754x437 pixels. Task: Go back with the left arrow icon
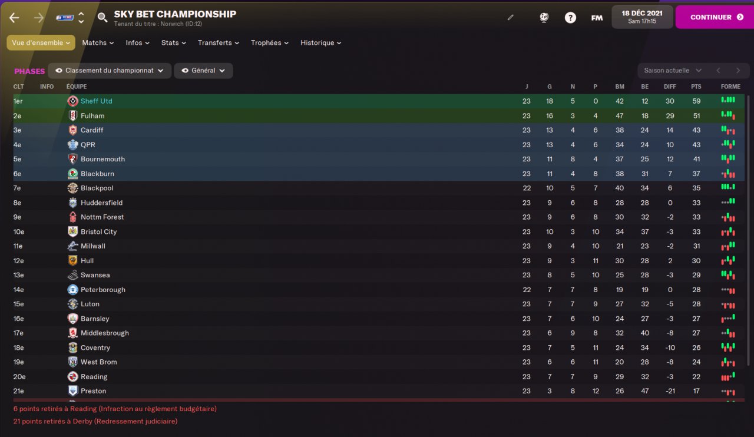tap(14, 18)
